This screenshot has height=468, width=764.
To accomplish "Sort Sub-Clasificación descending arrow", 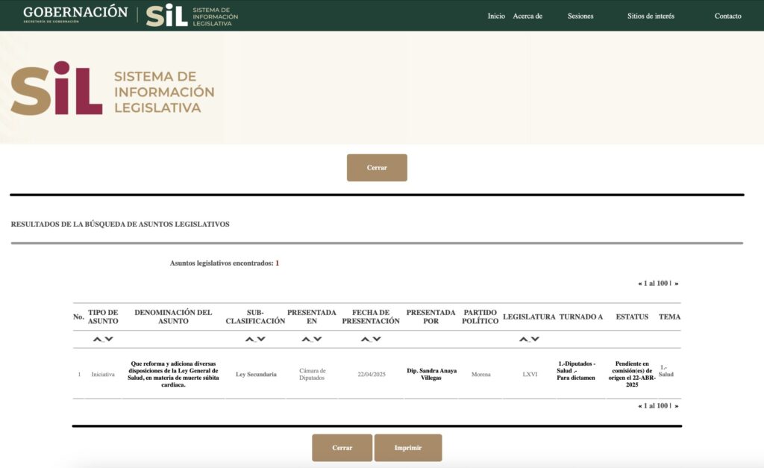I will click(x=261, y=340).
